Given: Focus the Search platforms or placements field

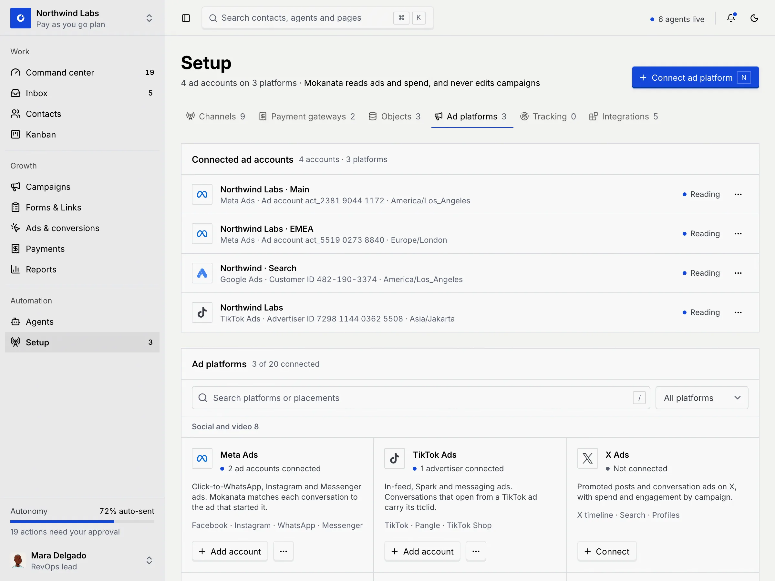Looking at the screenshot, I should click(421, 398).
